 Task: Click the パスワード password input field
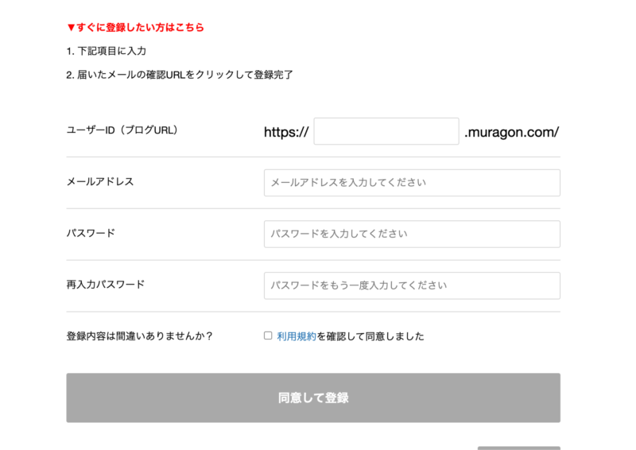coord(412,234)
